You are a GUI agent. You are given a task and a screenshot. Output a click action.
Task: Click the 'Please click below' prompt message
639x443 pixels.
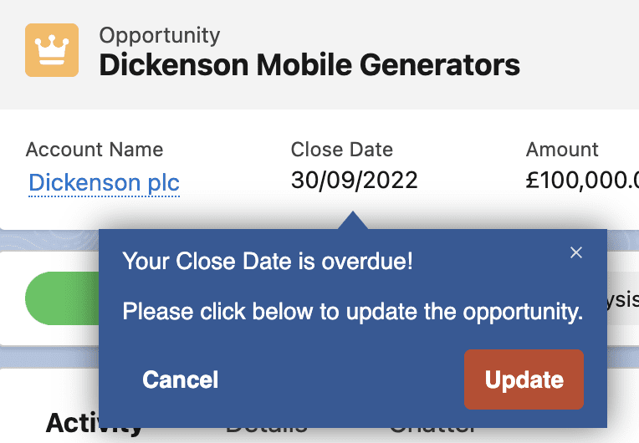(353, 312)
